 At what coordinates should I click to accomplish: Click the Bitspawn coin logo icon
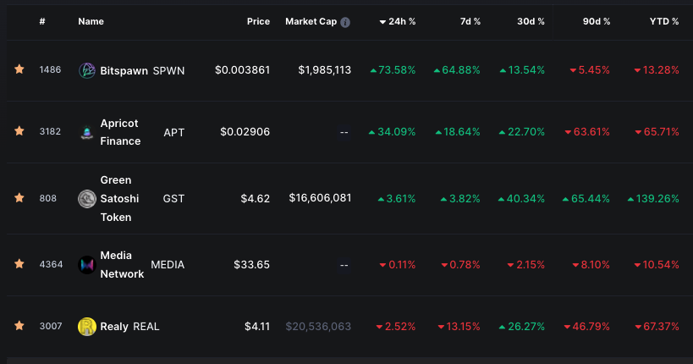coord(87,70)
